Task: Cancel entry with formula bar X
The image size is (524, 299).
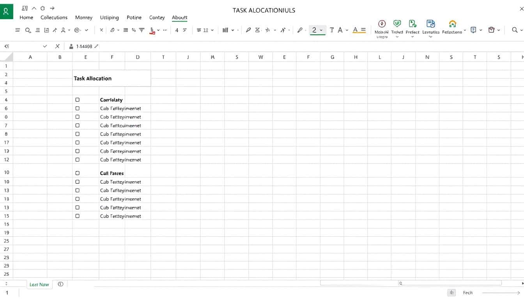Action: click(57, 46)
